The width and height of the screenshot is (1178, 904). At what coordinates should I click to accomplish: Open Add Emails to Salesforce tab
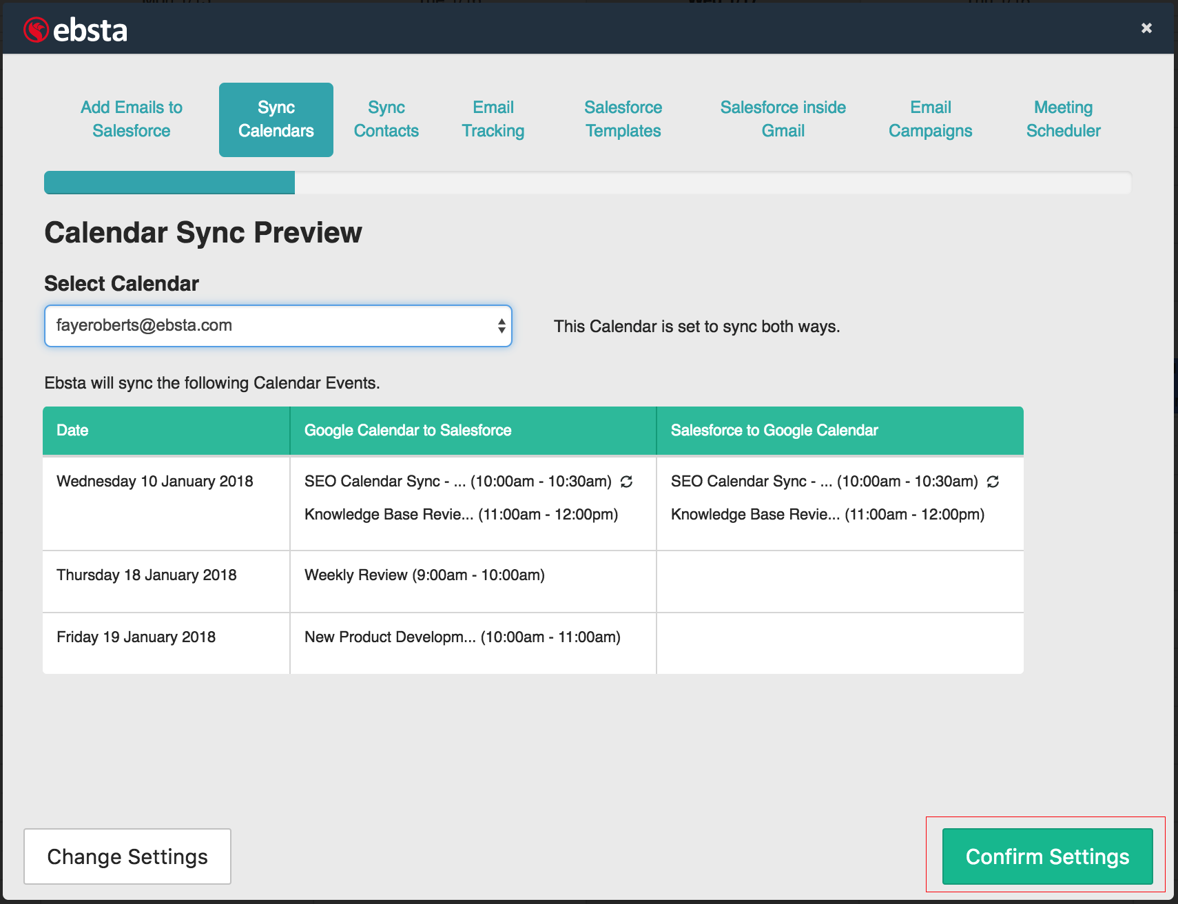pos(132,119)
